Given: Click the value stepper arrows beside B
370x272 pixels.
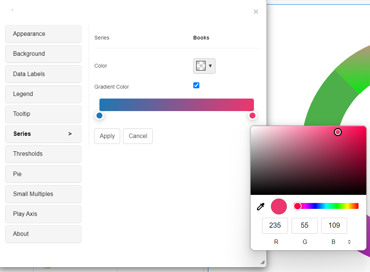Looking at the screenshot, I should [x=349, y=242].
